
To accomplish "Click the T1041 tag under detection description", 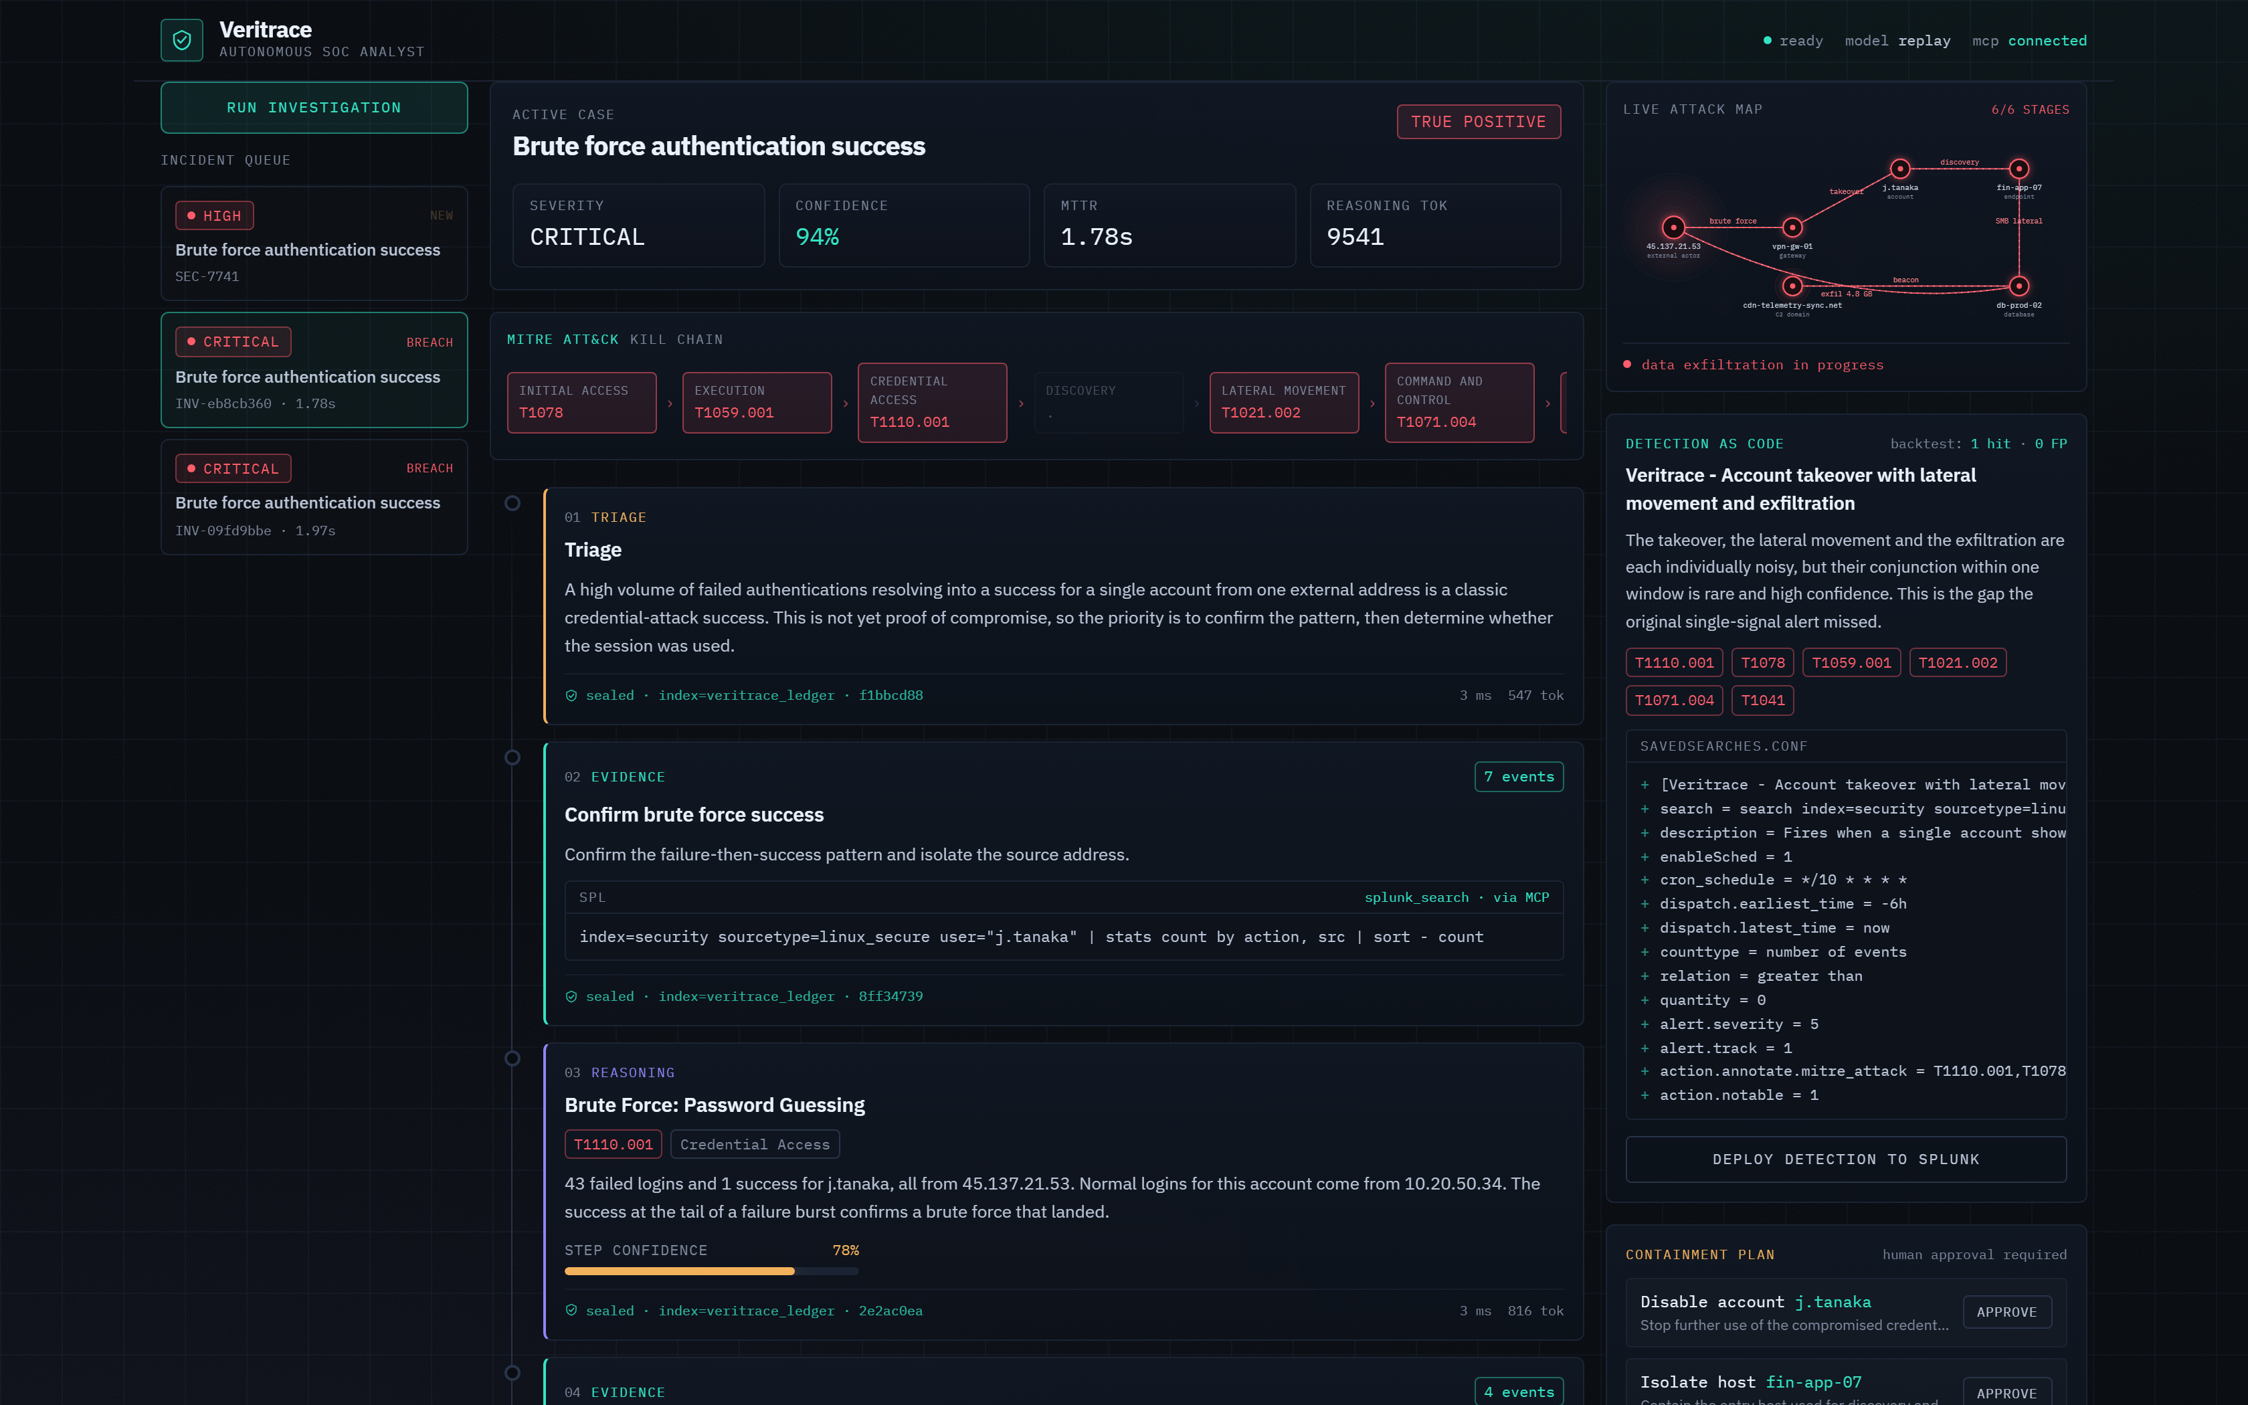I will tap(1762, 700).
